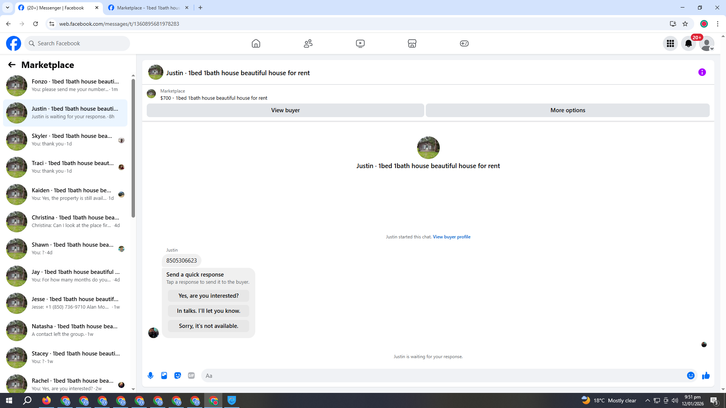Click the voice clip microphone icon
The width and height of the screenshot is (726, 408).
[150, 376]
